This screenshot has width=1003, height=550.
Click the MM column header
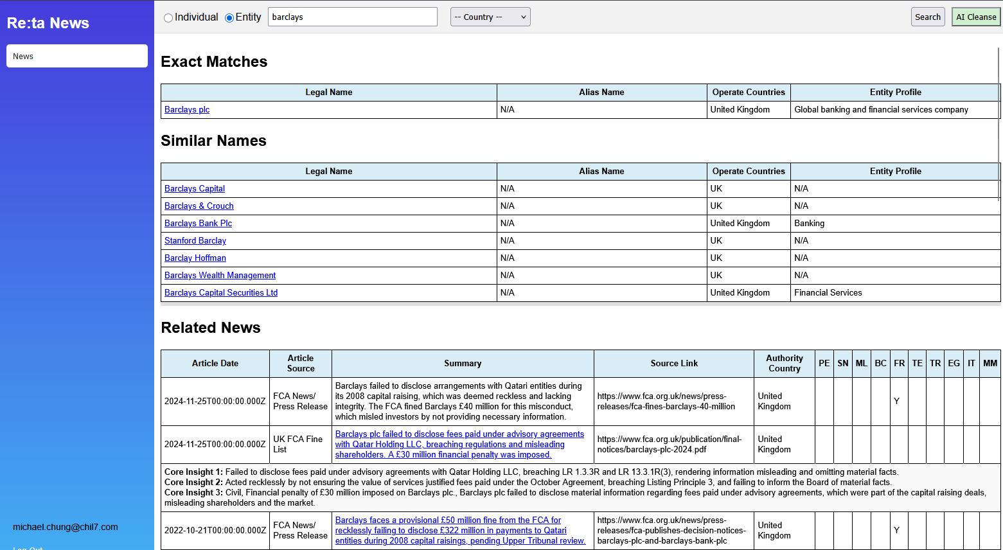pyautogui.click(x=990, y=364)
